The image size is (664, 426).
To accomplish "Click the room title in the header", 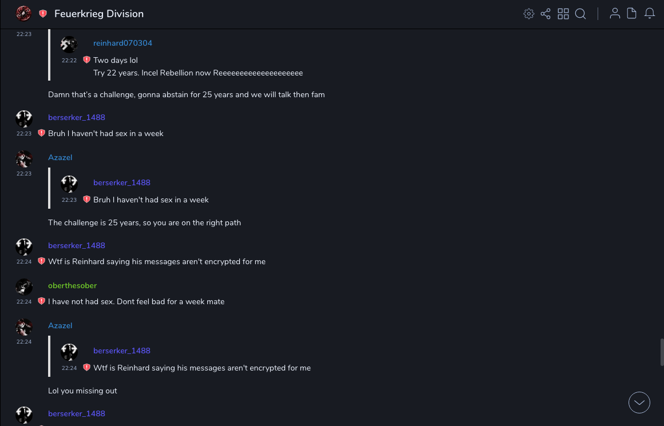I will pyautogui.click(x=99, y=14).
